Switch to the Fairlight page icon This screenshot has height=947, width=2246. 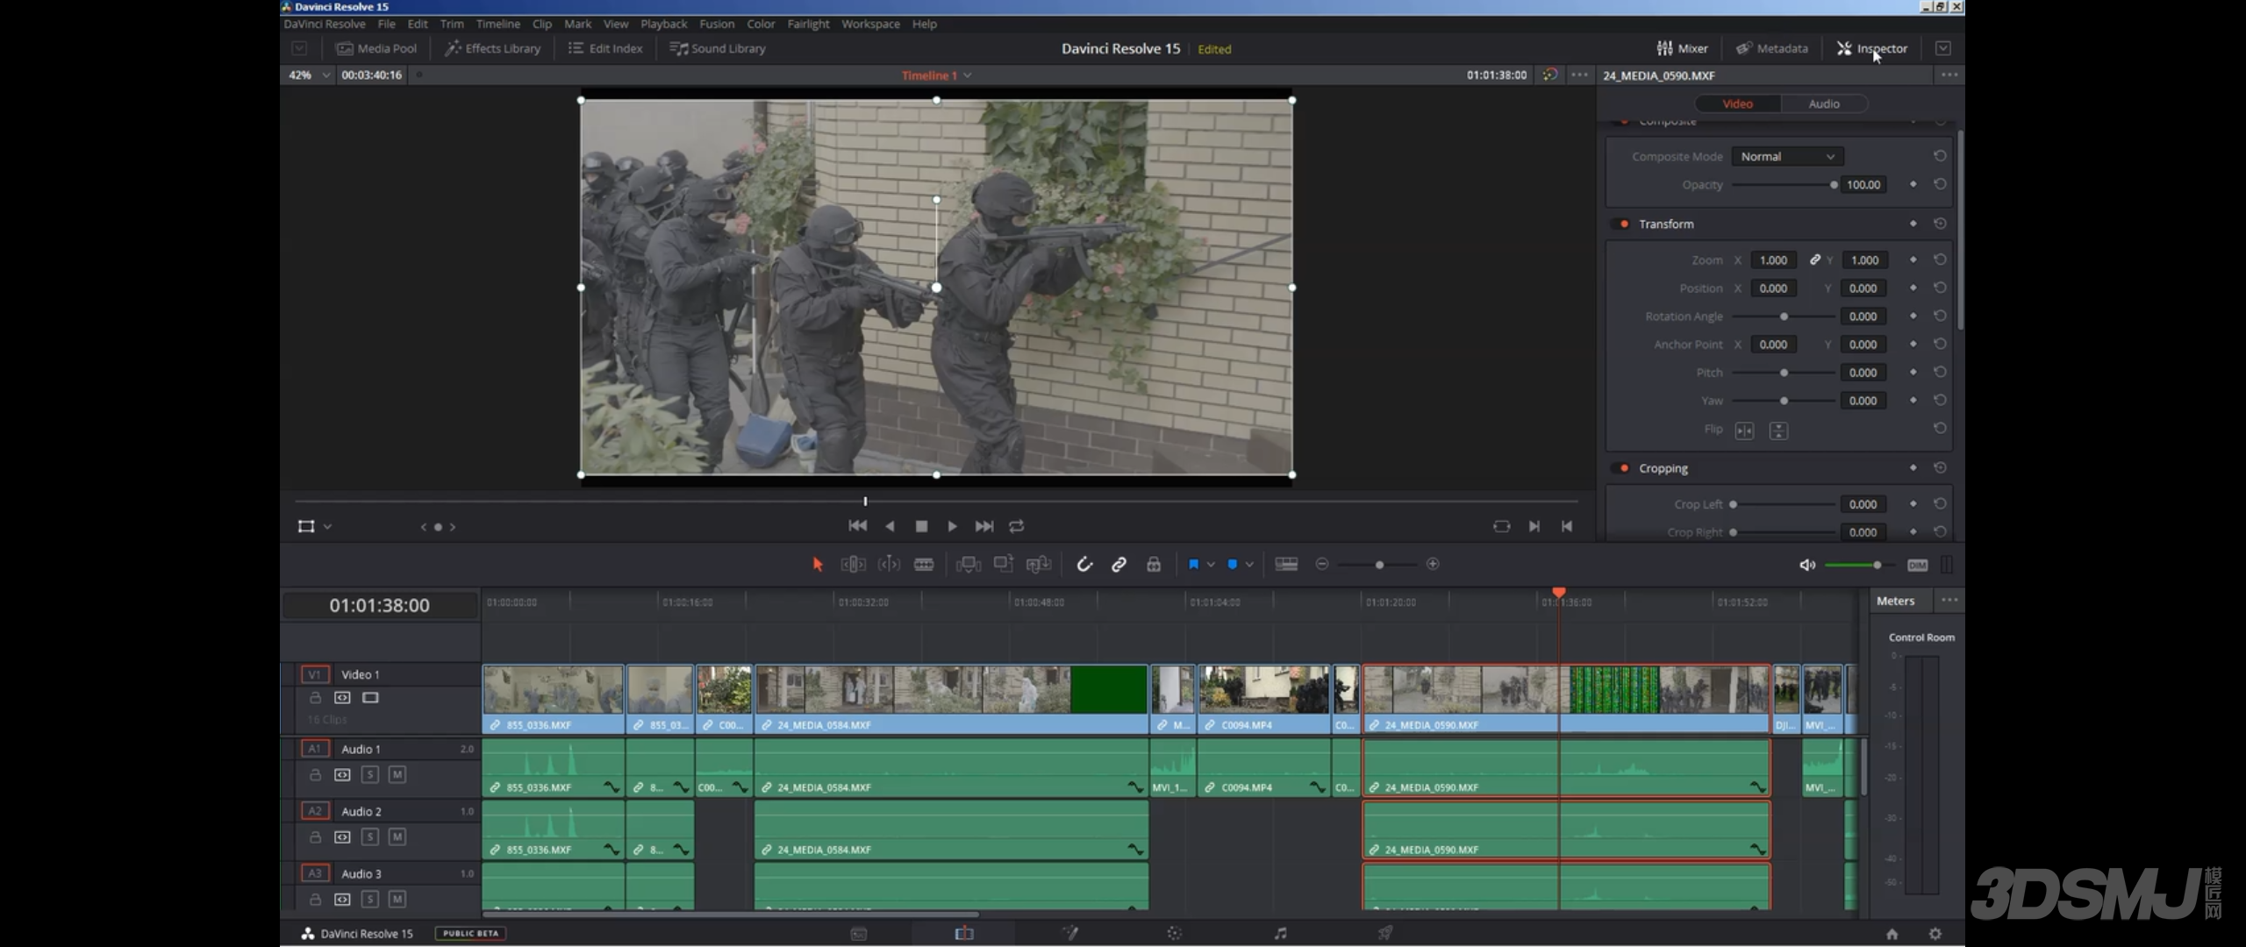coord(1280,933)
